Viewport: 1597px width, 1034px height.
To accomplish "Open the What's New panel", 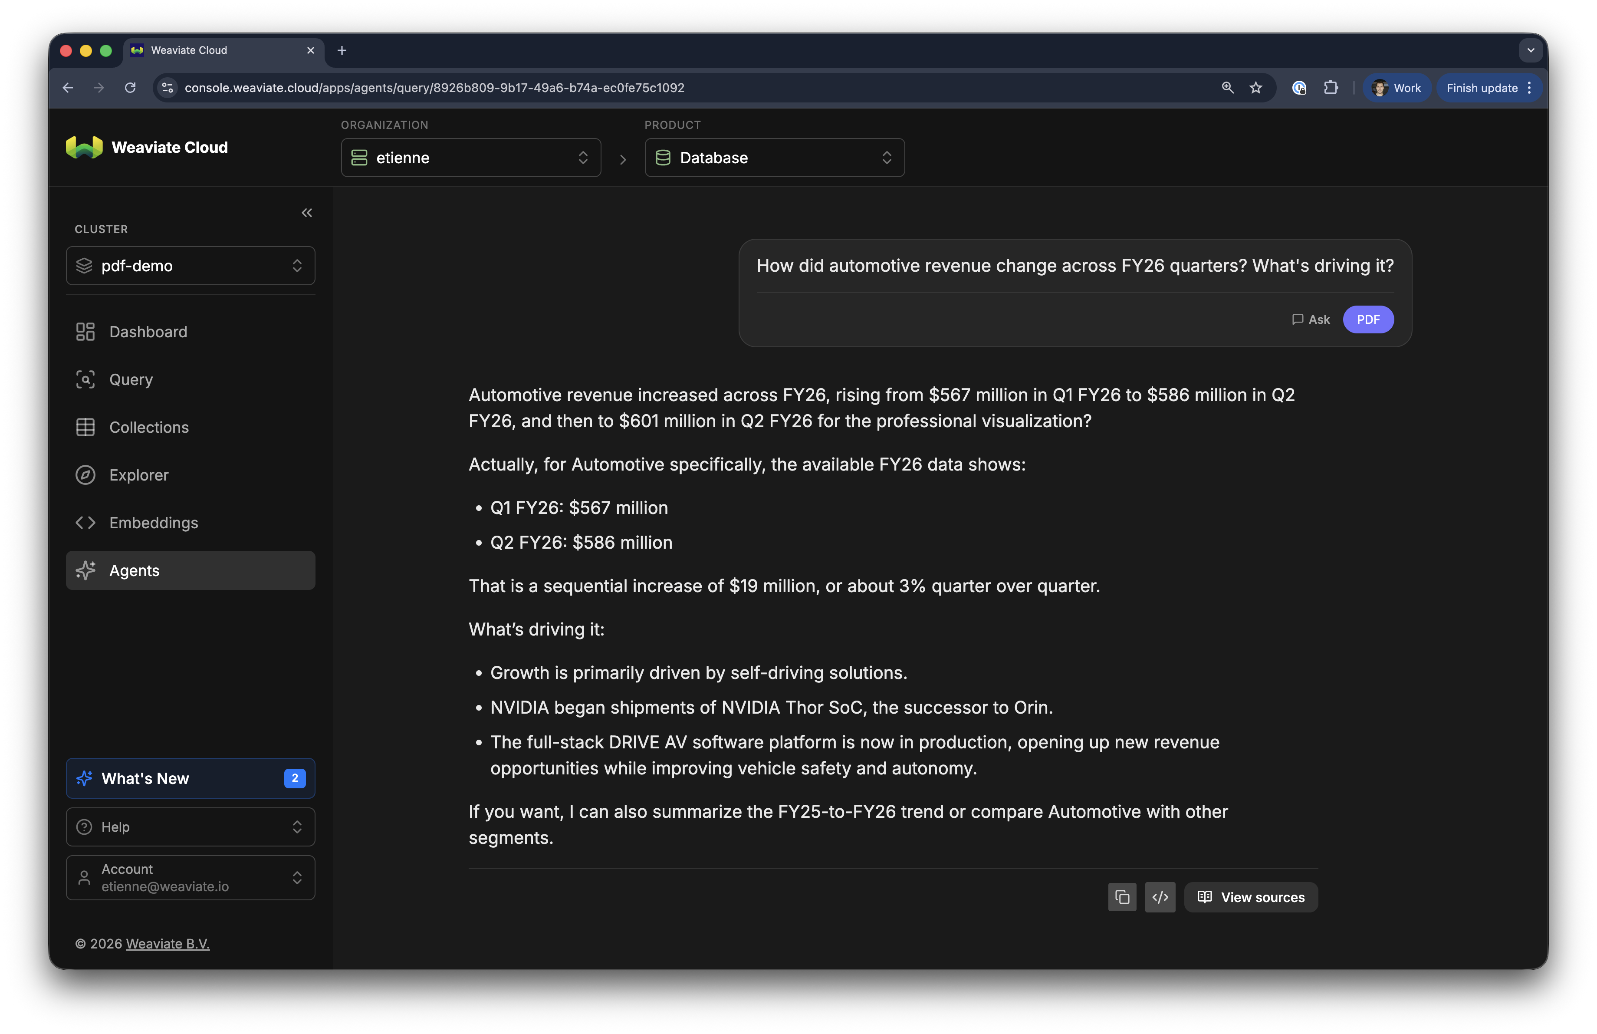I will pyautogui.click(x=191, y=778).
